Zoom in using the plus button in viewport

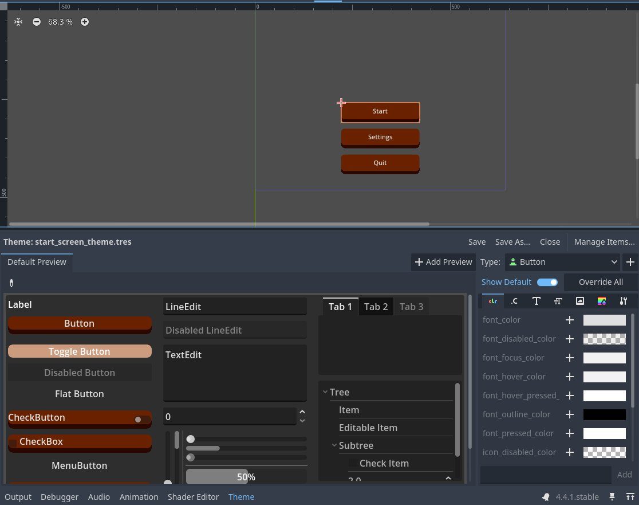84,22
